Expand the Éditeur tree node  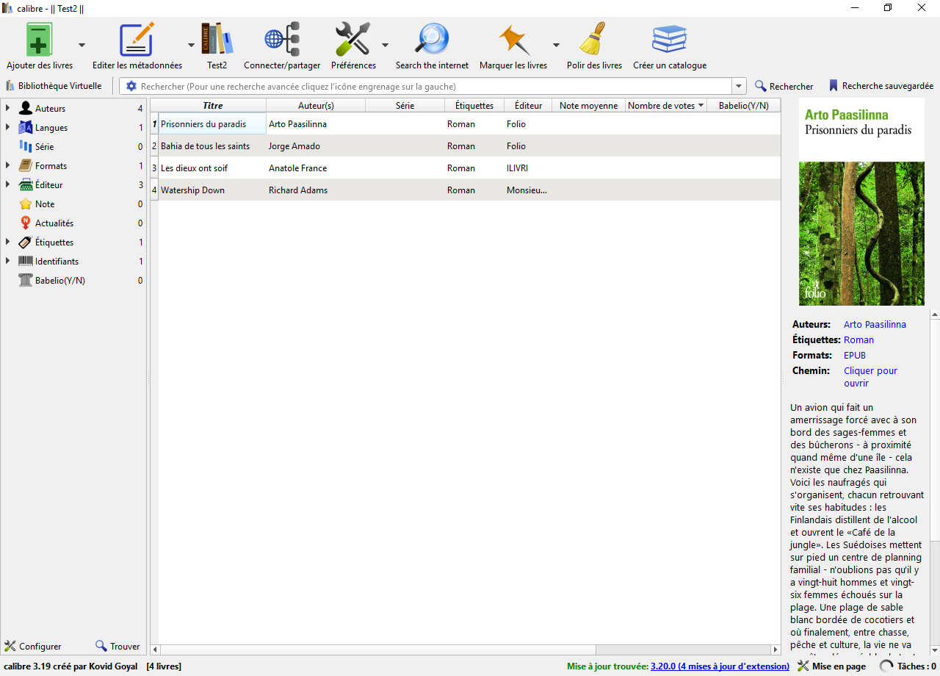pyautogui.click(x=7, y=185)
